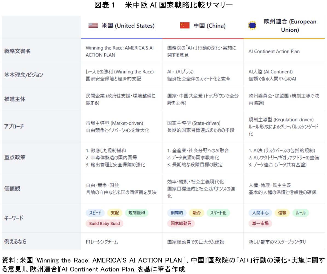Image resolution: width=327 pixels, height=274 pixels.
Task: Click the yellow 融合 keyword chip
Action: 196,213
